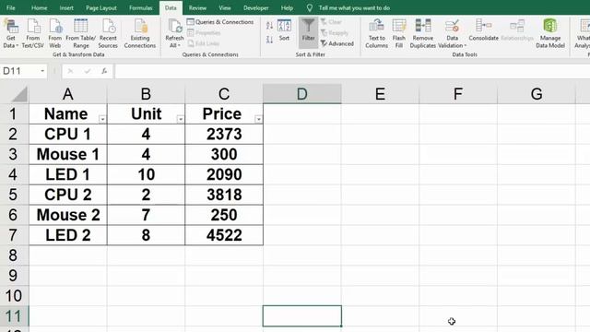This screenshot has height=332, width=590.
Task: Select column E header
Action: click(x=380, y=94)
